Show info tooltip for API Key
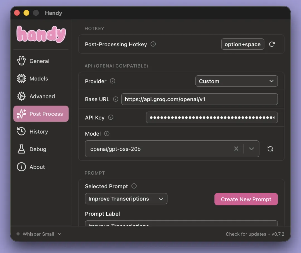This screenshot has height=253, width=301. (111, 117)
